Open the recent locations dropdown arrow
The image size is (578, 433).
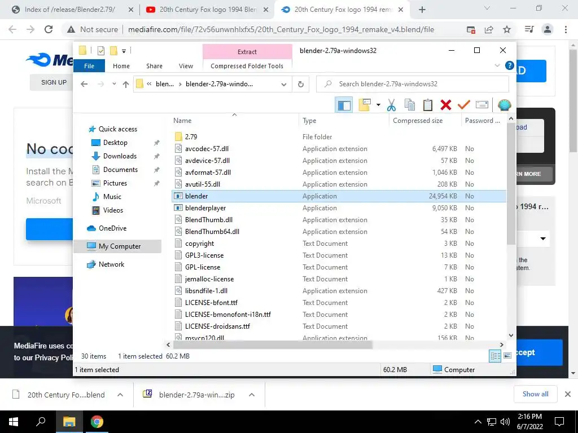click(x=114, y=84)
